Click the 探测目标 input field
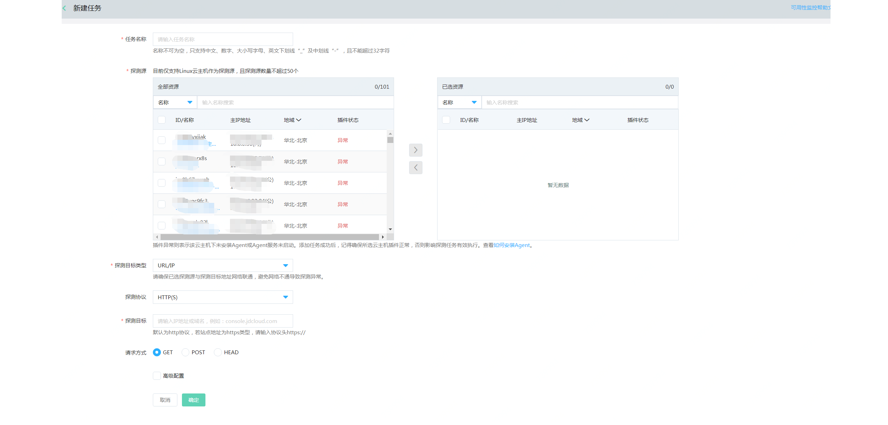Viewport: 888px width, 425px height. click(x=223, y=321)
